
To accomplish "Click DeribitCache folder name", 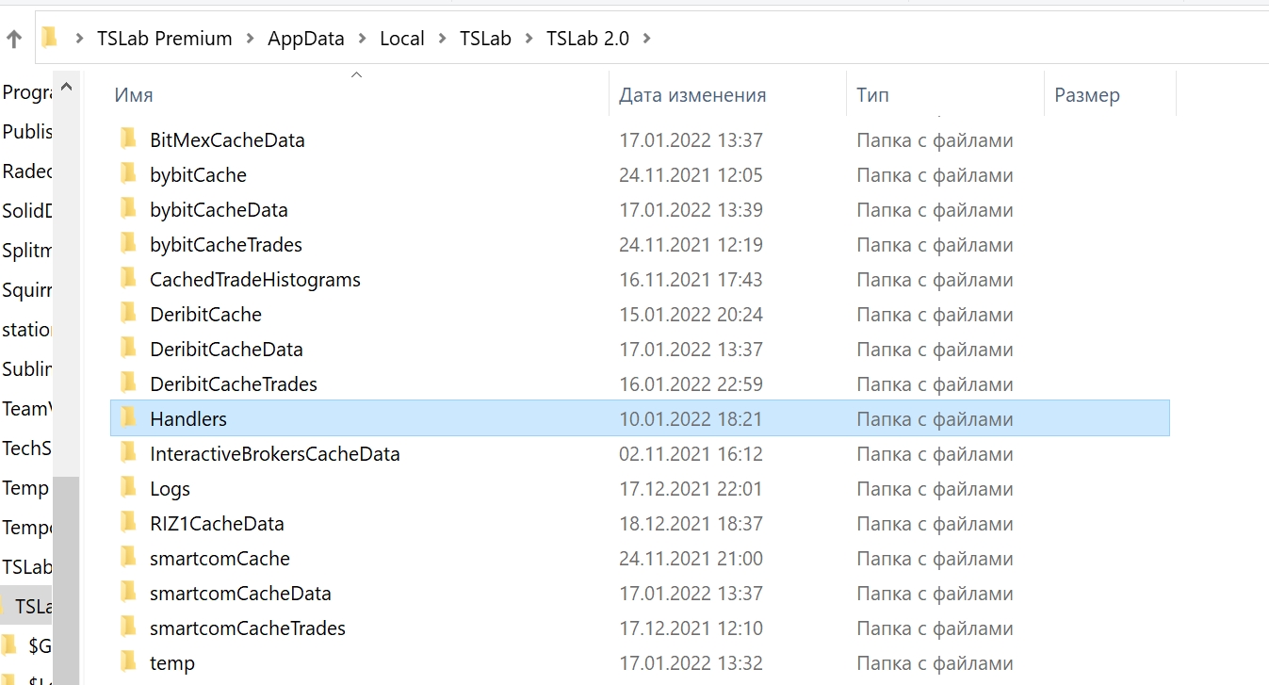I will (205, 315).
